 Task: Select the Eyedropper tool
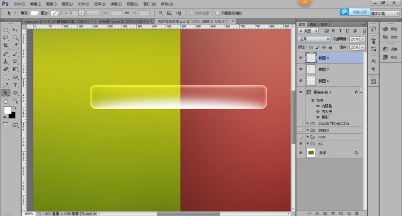15,46
